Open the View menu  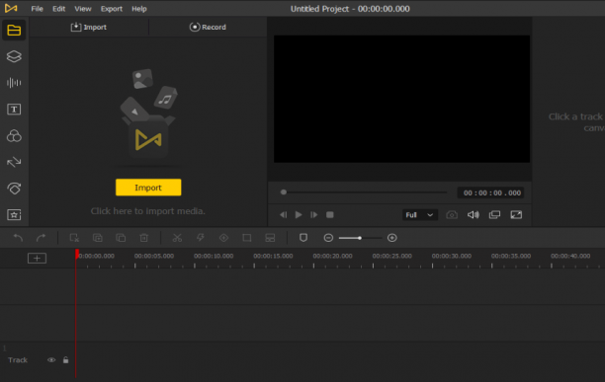pyautogui.click(x=83, y=9)
